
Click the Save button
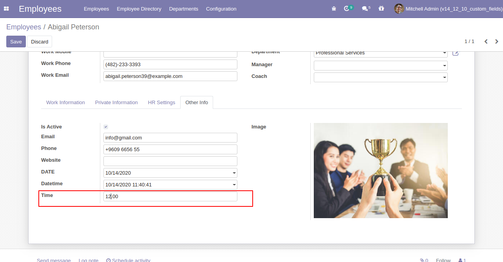click(16, 42)
